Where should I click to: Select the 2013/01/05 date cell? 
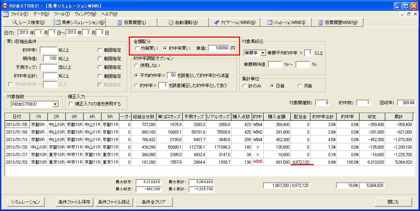pos(16,125)
